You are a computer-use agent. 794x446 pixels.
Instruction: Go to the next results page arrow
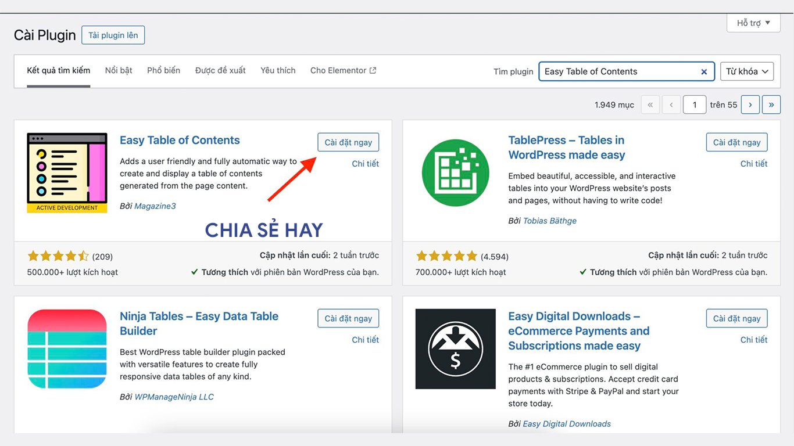click(750, 105)
